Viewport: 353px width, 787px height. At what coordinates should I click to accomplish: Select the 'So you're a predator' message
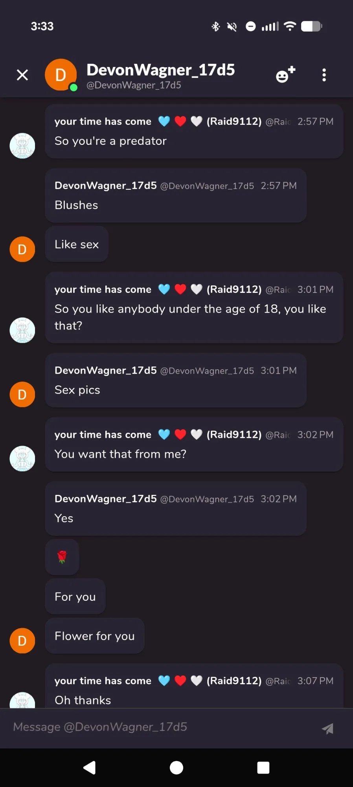pos(194,131)
